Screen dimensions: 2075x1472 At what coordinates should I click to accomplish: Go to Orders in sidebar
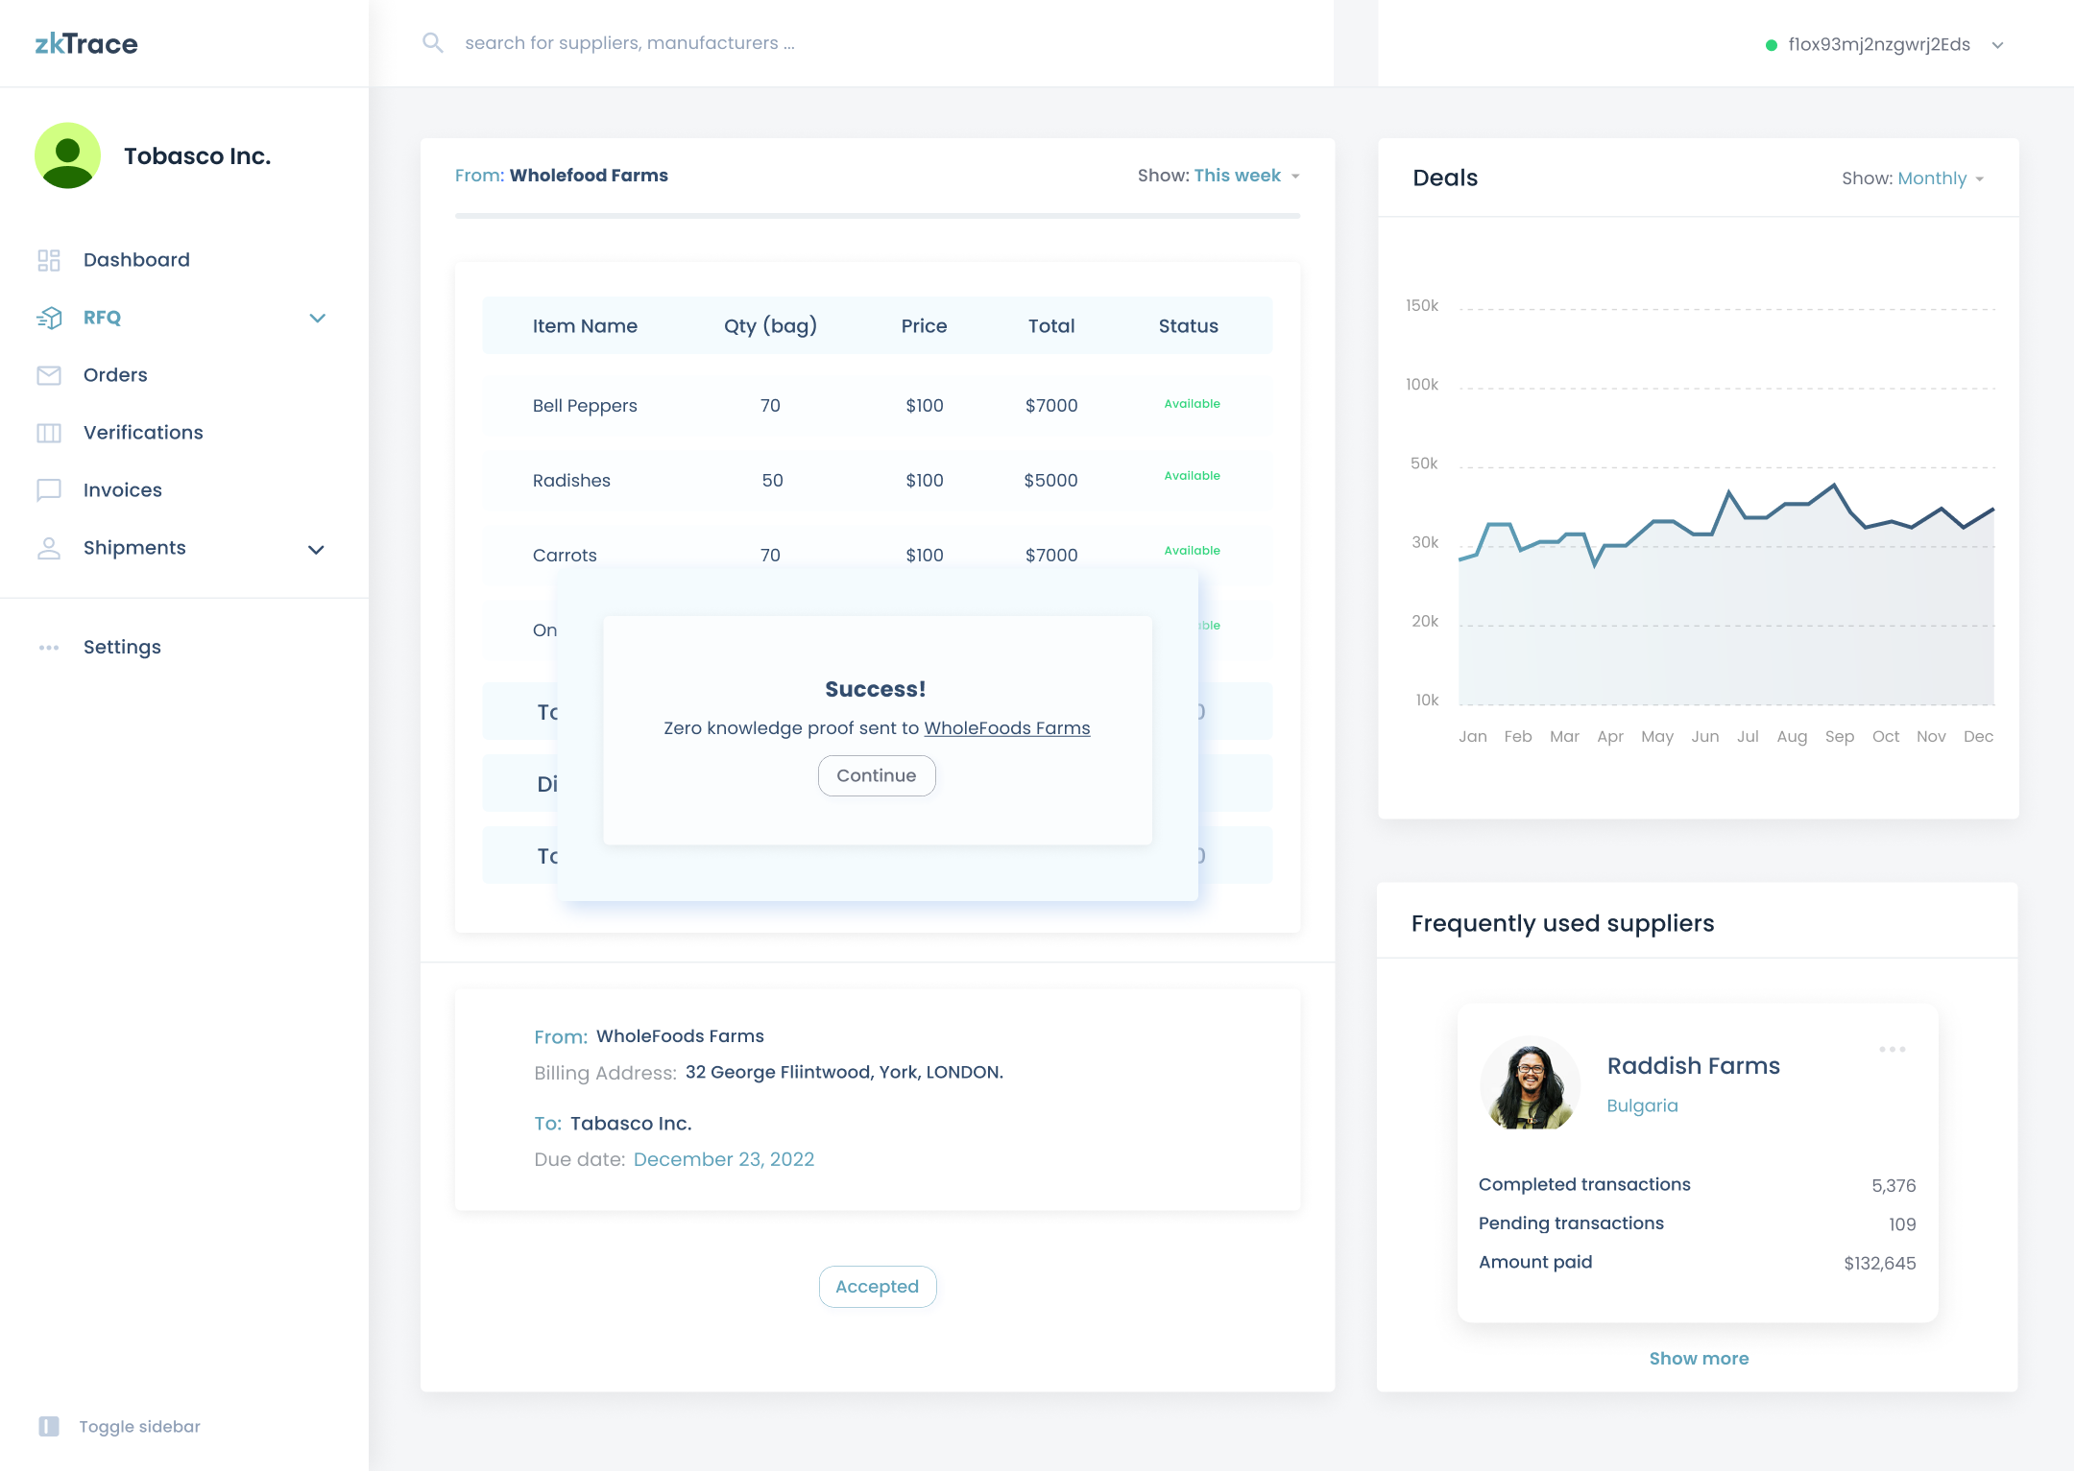115,375
